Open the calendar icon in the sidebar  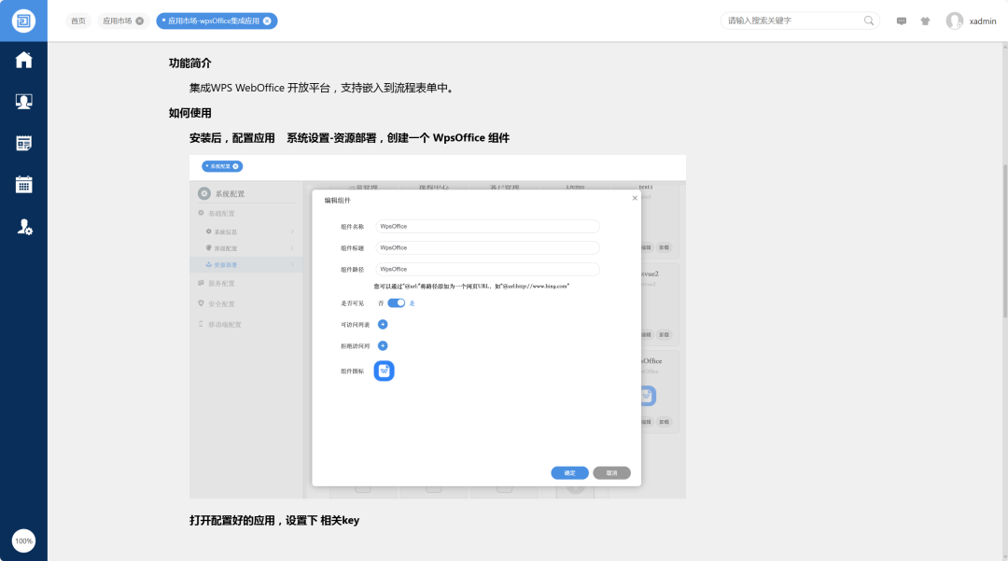[x=23, y=185]
